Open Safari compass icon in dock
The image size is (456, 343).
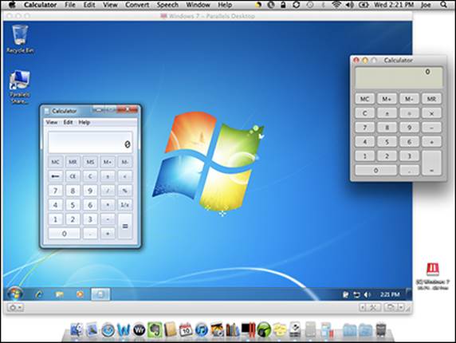click(108, 330)
